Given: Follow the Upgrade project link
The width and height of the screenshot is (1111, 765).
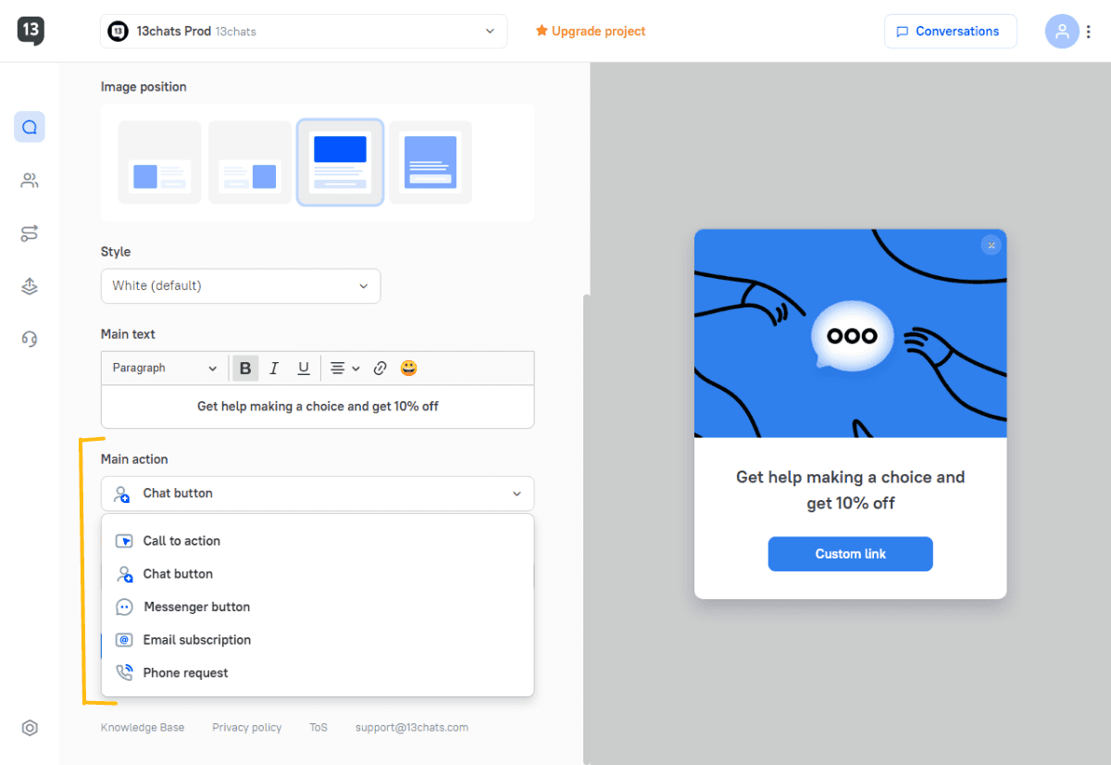Looking at the screenshot, I should click(591, 31).
